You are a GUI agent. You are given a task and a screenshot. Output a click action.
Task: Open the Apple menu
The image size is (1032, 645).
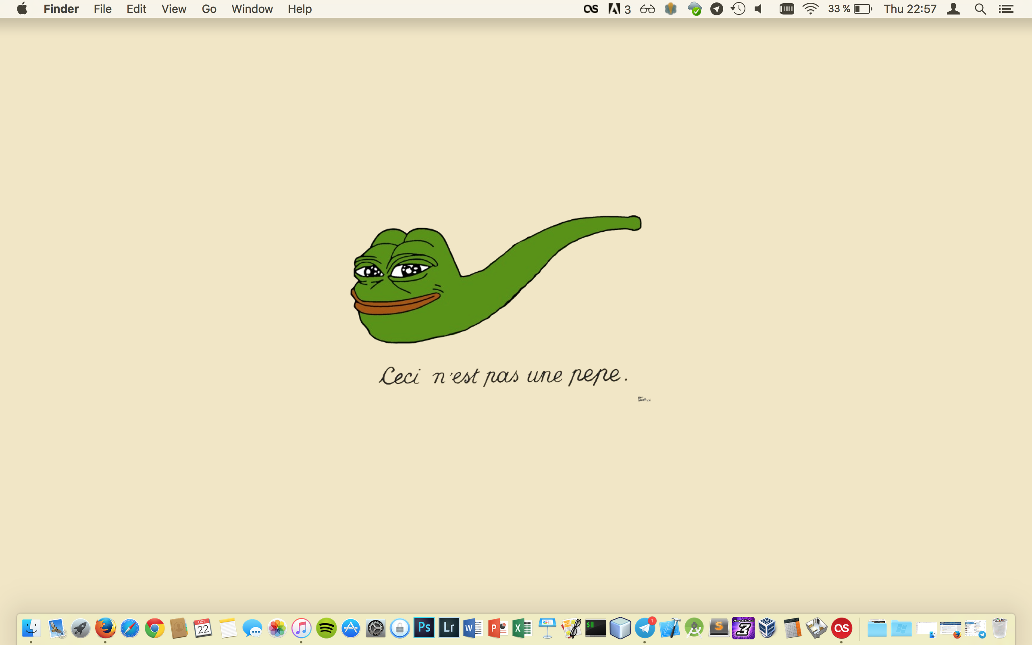22,8
